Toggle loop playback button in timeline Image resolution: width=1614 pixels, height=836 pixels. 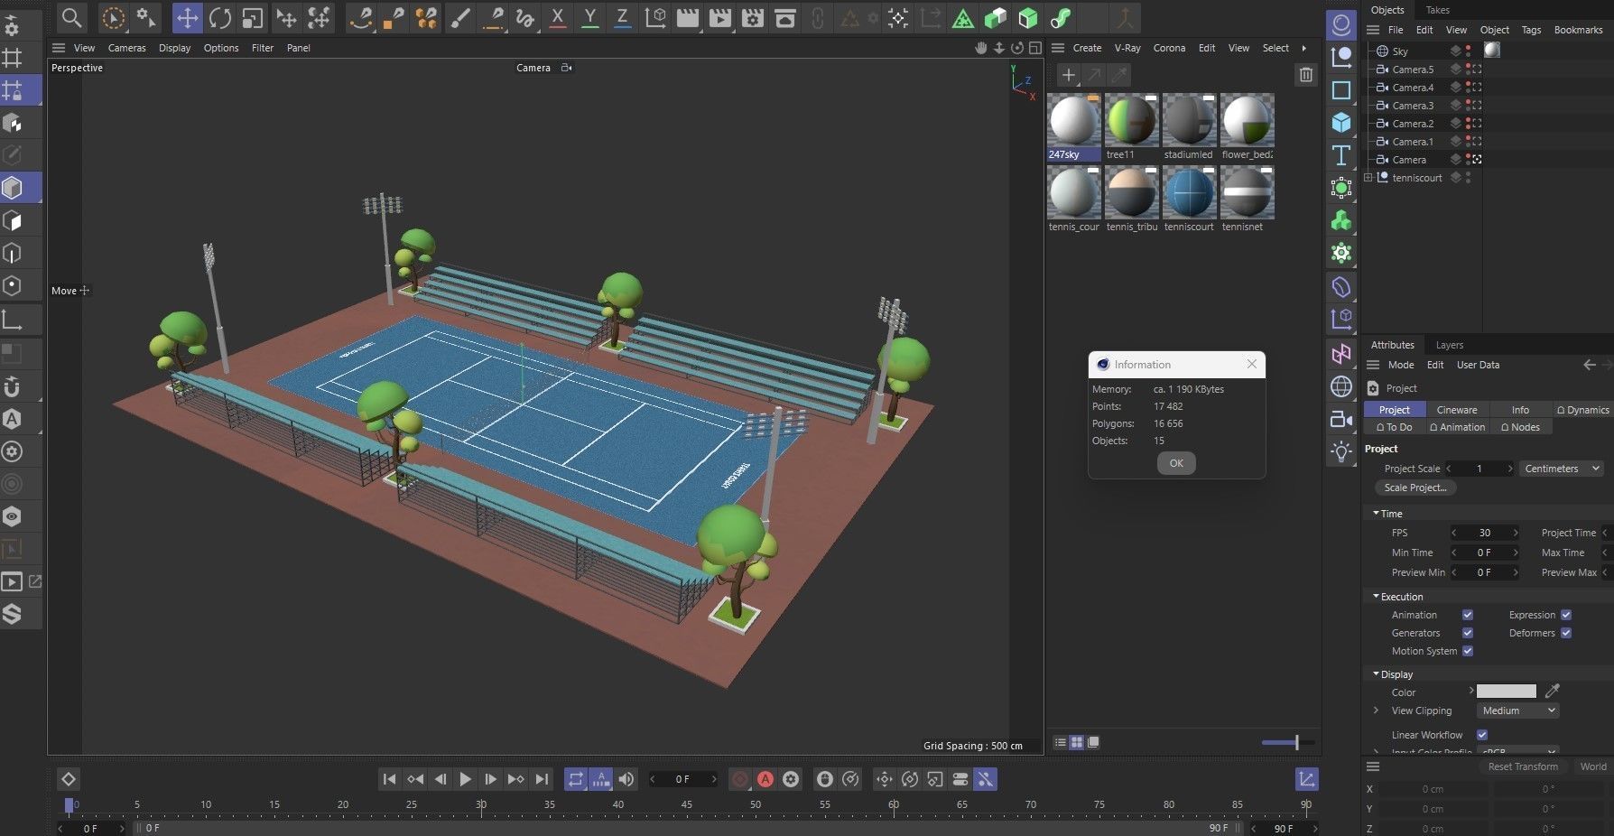coord(576,779)
